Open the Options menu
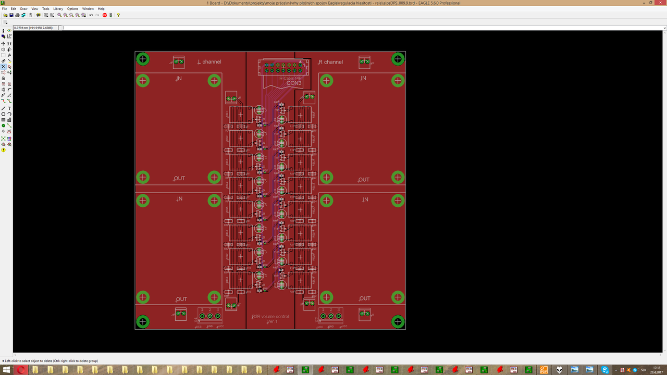This screenshot has height=375, width=667. pyautogui.click(x=72, y=9)
